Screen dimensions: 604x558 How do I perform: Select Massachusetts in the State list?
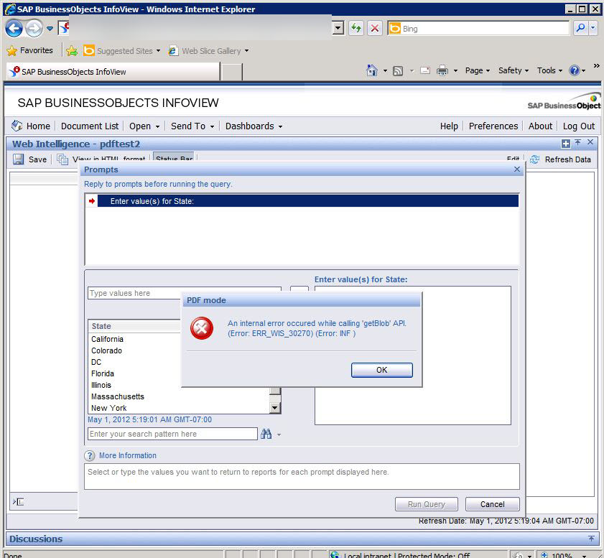[x=118, y=396]
